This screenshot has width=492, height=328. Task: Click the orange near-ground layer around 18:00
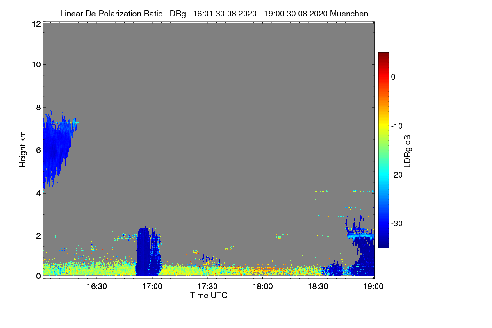(x=262, y=270)
